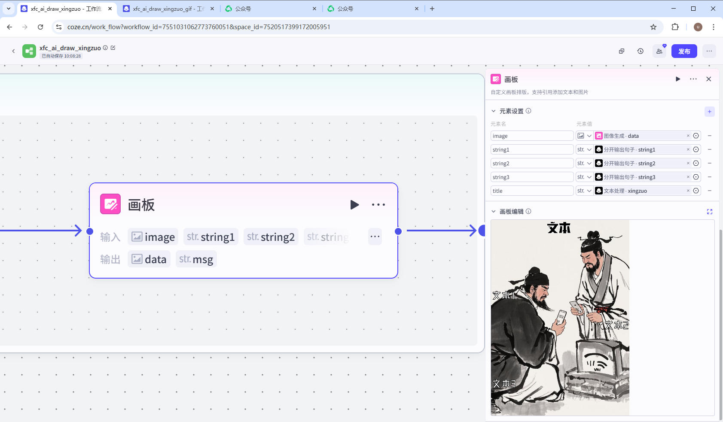Show info tooltip for 元素设置
Screen dimensions: 723x422
pos(528,111)
